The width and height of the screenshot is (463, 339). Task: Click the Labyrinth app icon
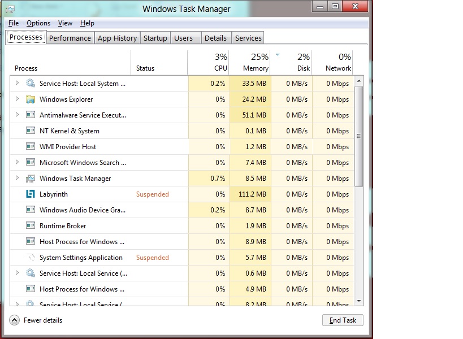coord(31,194)
